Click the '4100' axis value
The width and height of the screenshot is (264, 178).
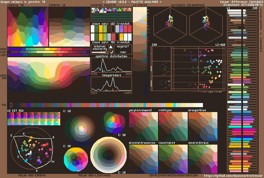(94, 74)
